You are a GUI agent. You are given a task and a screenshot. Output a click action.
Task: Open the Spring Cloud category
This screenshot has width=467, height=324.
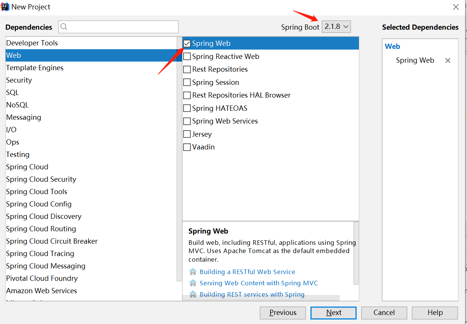pos(91,167)
